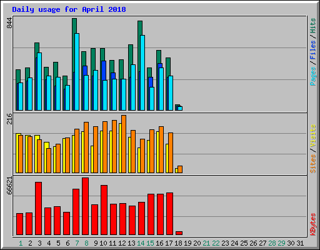Click the red KBytes bar for day 1
Screen dimensions: 320x250
[20, 224]
